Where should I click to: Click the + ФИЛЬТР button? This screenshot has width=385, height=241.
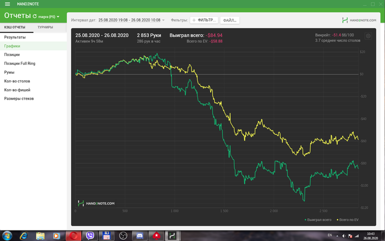coord(204,20)
